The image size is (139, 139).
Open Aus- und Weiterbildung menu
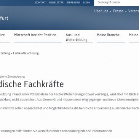click(77, 37)
